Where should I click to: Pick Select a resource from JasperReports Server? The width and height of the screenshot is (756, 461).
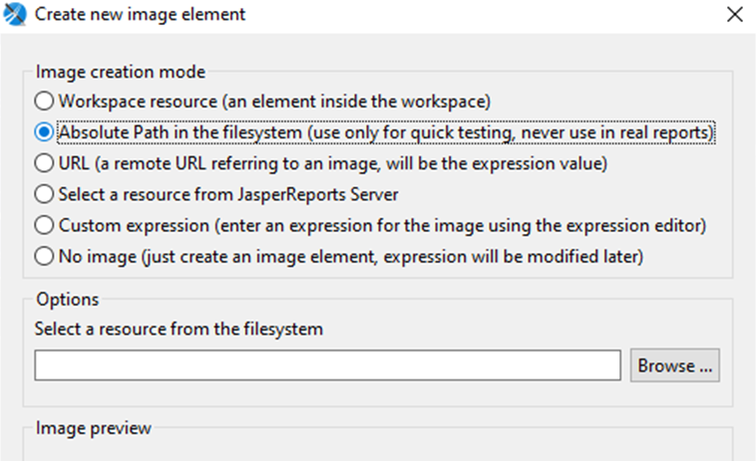[x=44, y=194]
